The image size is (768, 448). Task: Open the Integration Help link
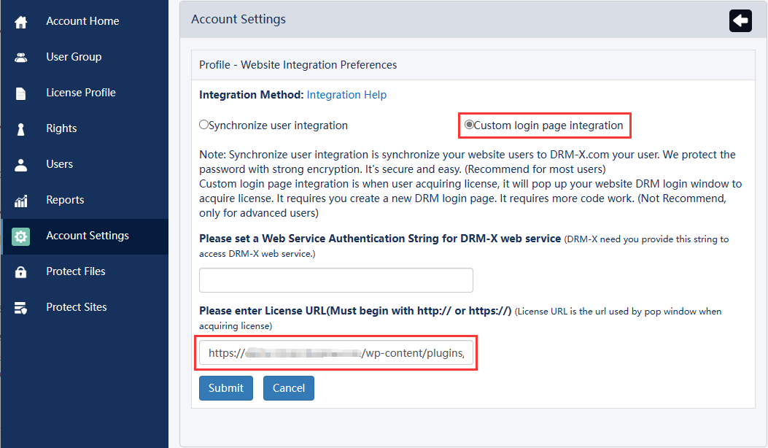(x=346, y=95)
